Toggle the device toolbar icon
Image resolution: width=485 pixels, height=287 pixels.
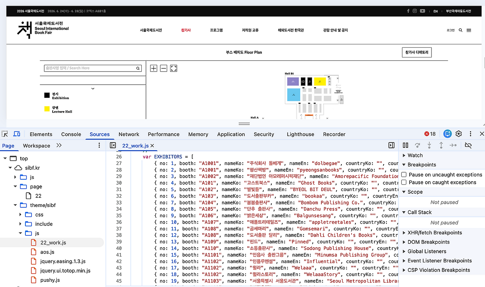[x=17, y=134]
